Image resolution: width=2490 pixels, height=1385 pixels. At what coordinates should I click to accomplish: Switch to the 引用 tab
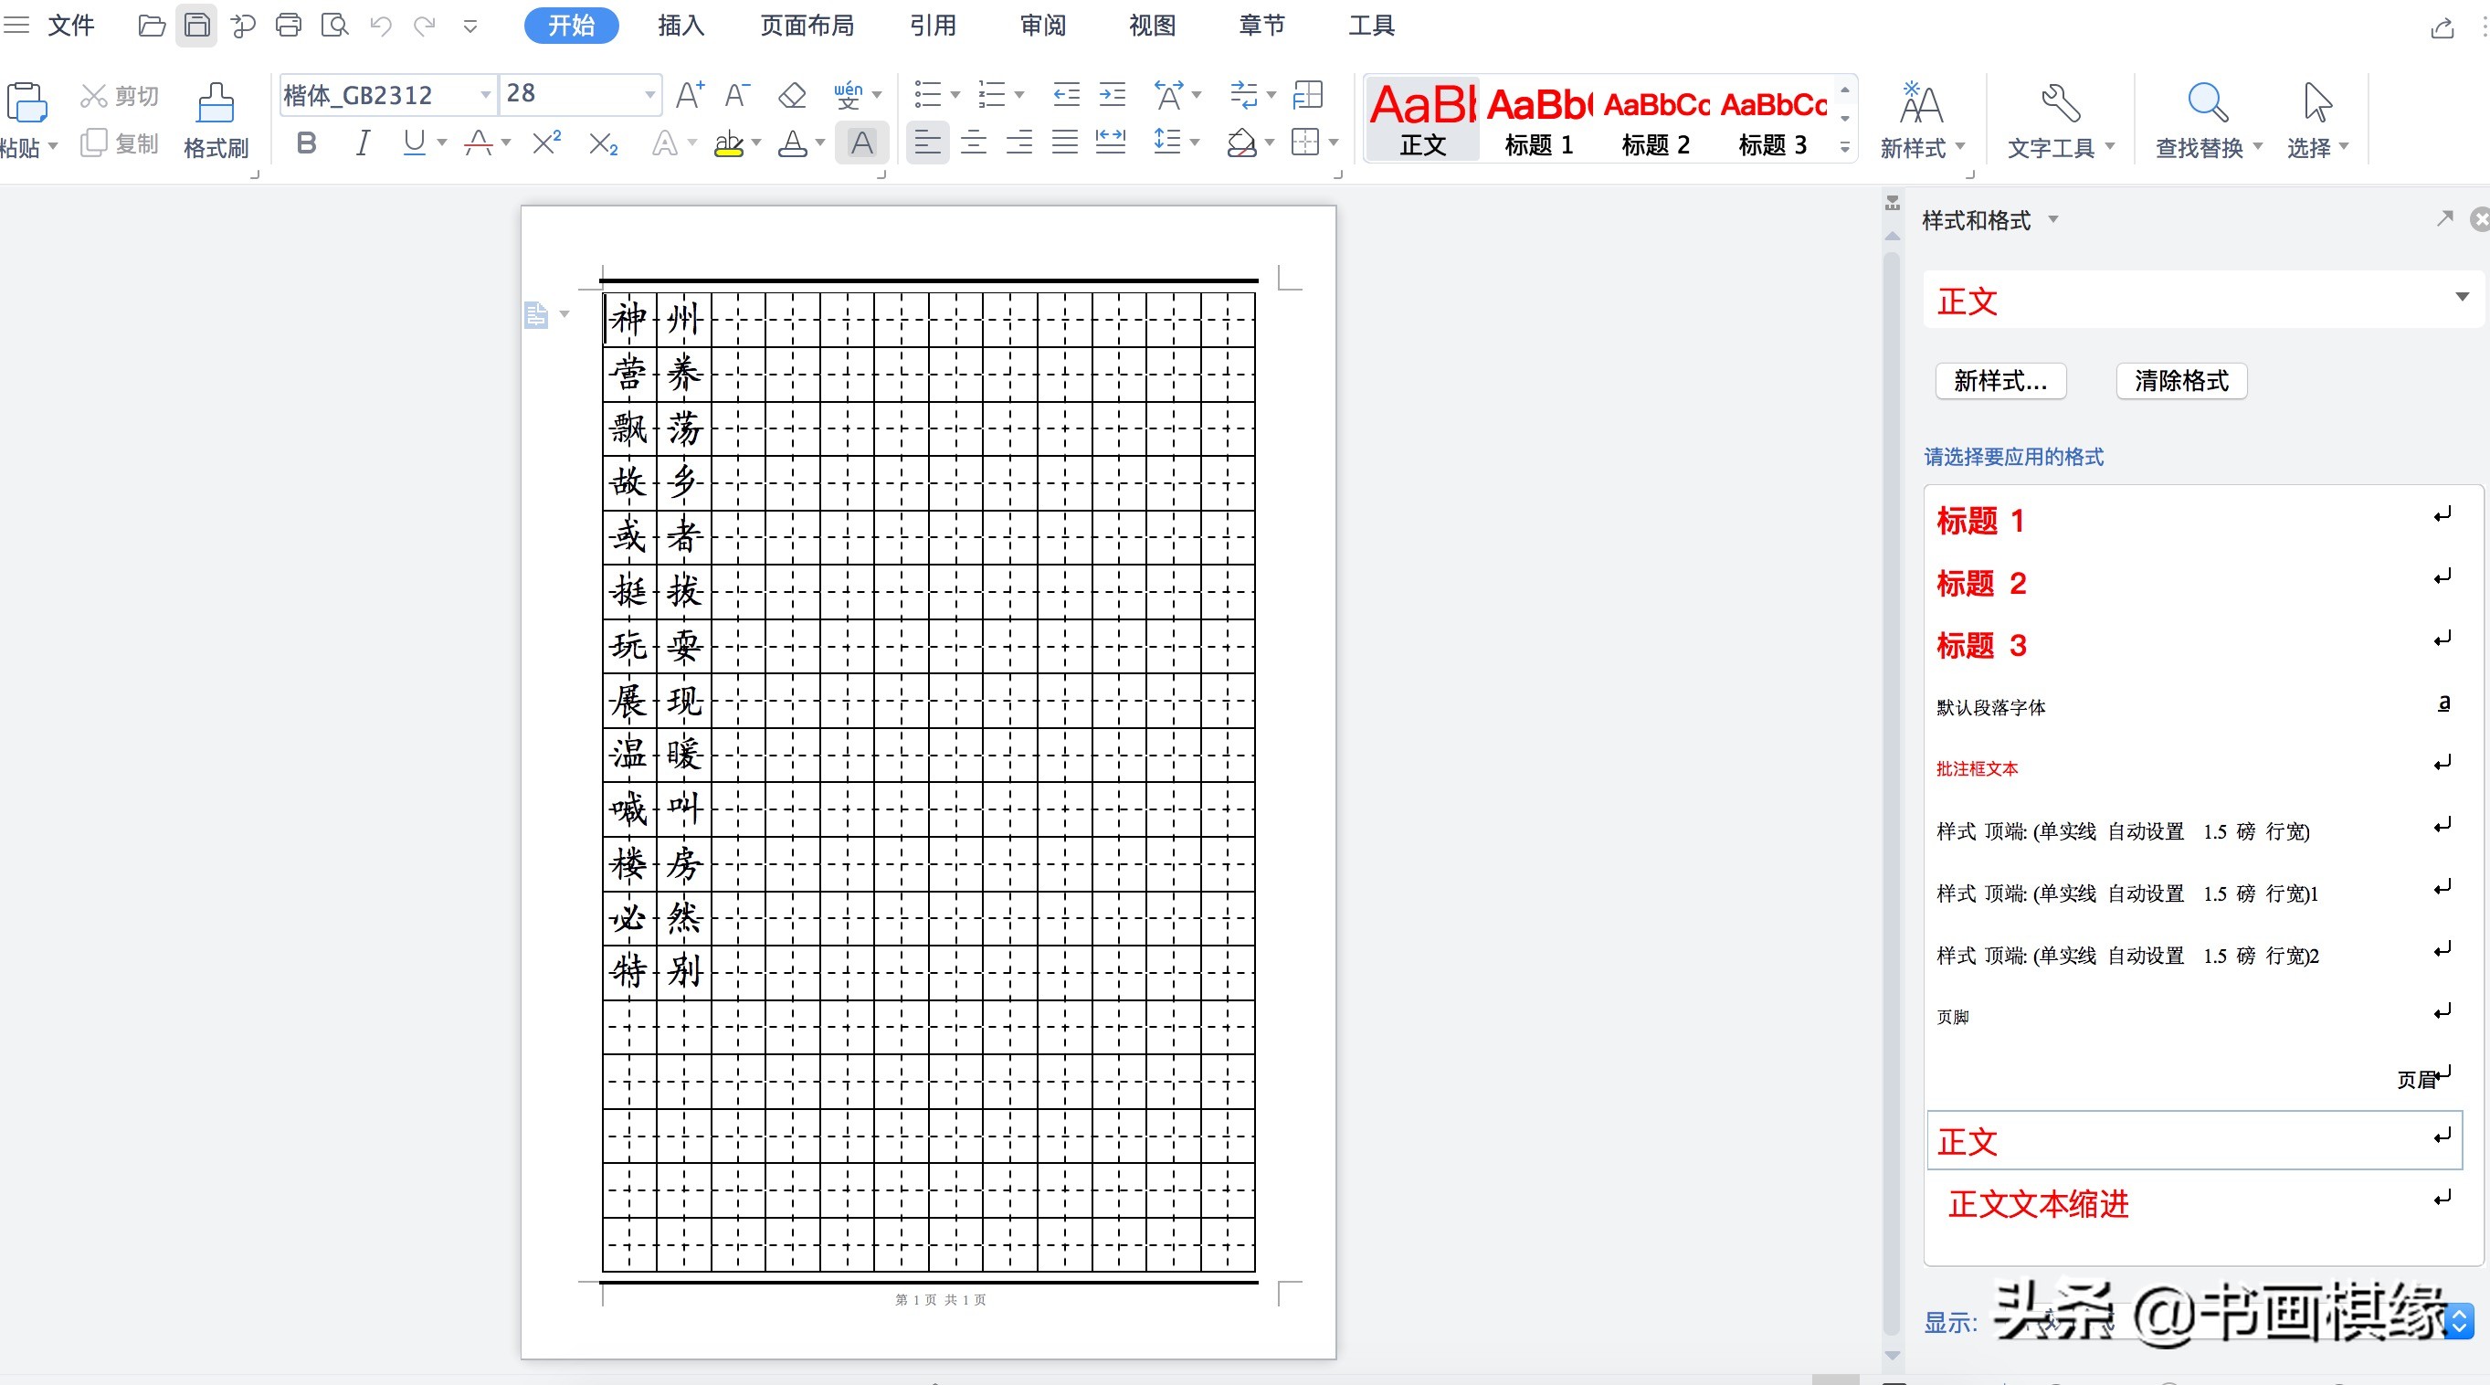pyautogui.click(x=933, y=26)
